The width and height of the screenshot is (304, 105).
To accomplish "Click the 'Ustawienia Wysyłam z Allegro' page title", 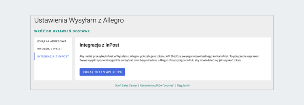I will pos(79,20).
